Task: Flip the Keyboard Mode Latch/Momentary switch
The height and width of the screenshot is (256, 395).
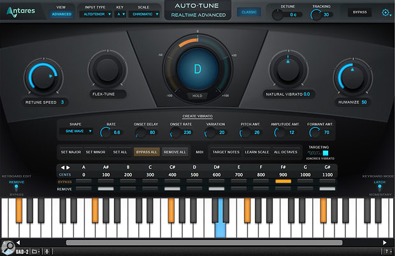Action: point(380,188)
